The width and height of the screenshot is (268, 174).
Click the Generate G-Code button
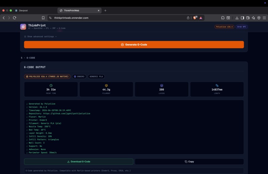click(x=134, y=44)
